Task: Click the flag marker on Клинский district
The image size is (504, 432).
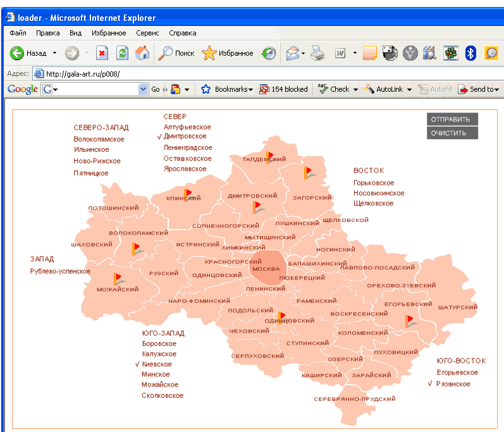Action: [188, 194]
